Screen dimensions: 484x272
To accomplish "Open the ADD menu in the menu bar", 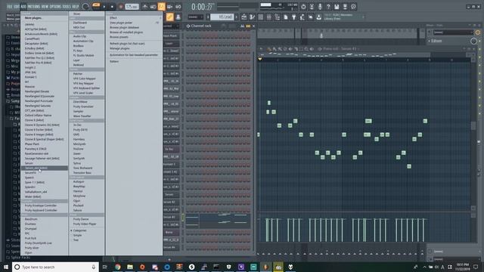I will pyautogui.click(x=23, y=7).
